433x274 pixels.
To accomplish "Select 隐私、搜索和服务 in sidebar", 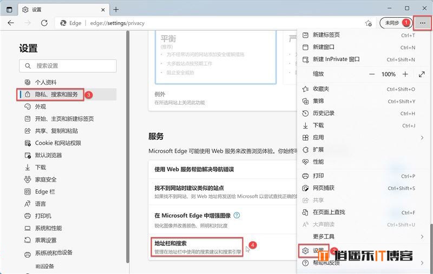I will (68, 94).
